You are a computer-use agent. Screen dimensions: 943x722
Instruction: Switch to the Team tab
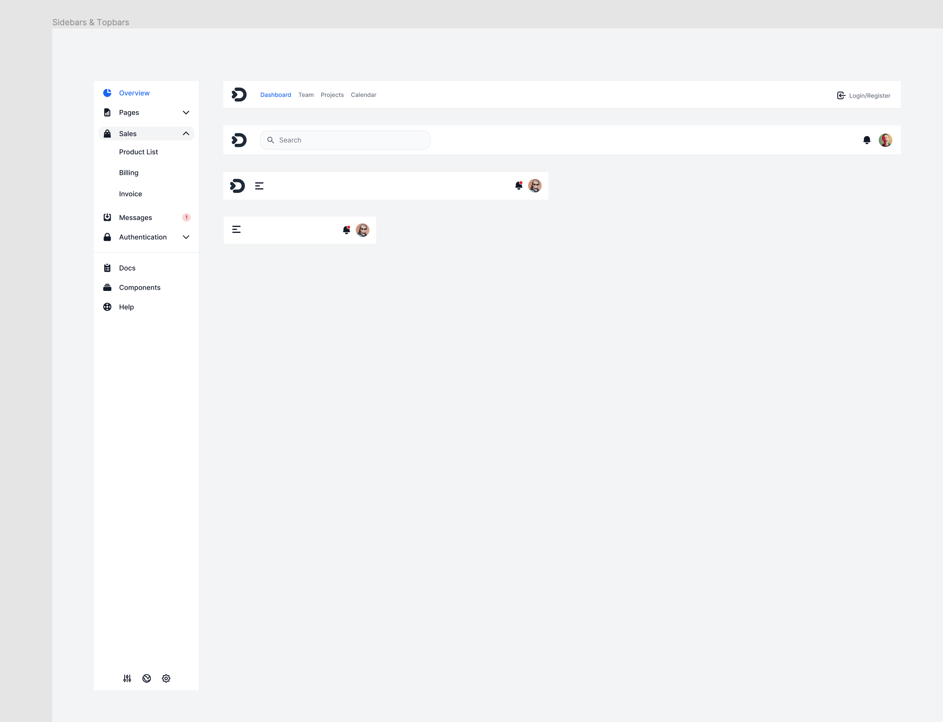[306, 95]
